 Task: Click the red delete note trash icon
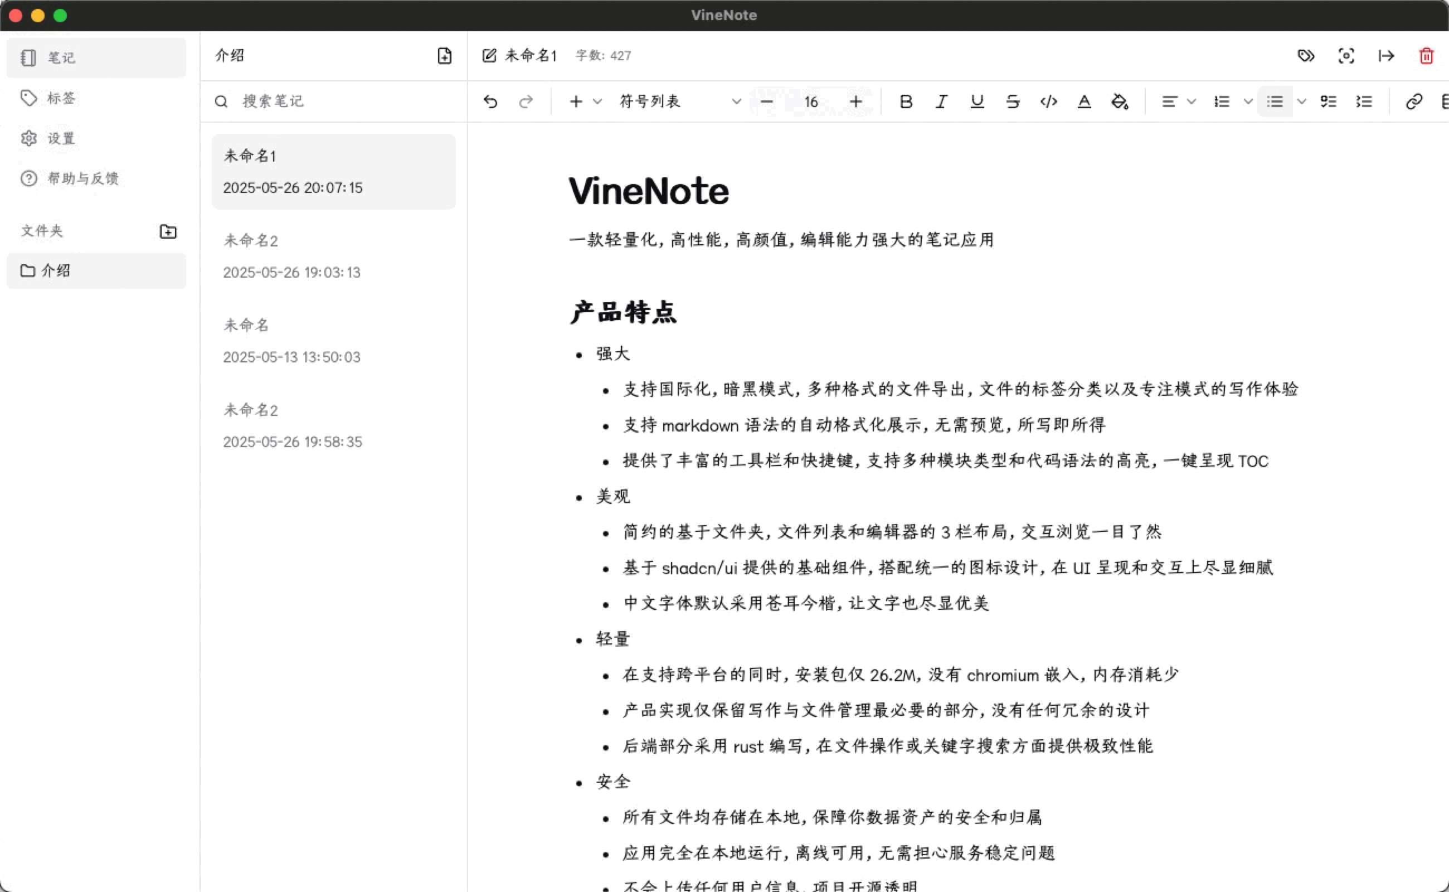pyautogui.click(x=1426, y=56)
